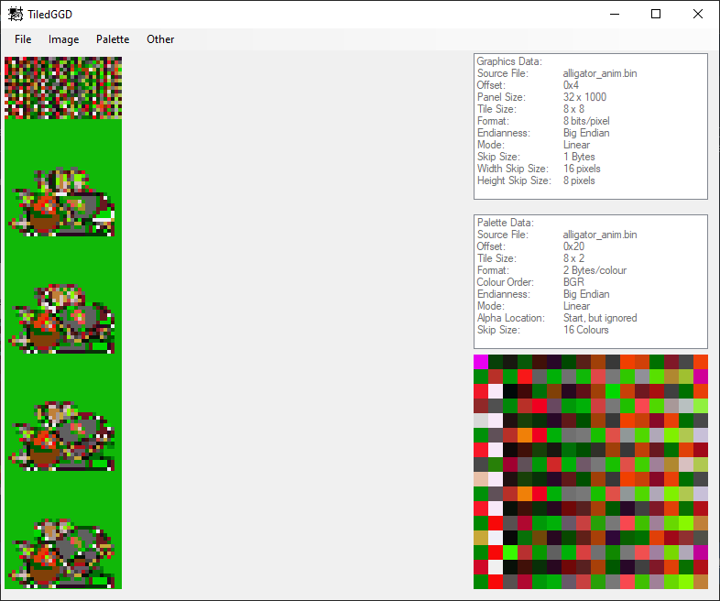Select the magenta swatch at right end of second palette row
720x601 pixels.
(701, 377)
